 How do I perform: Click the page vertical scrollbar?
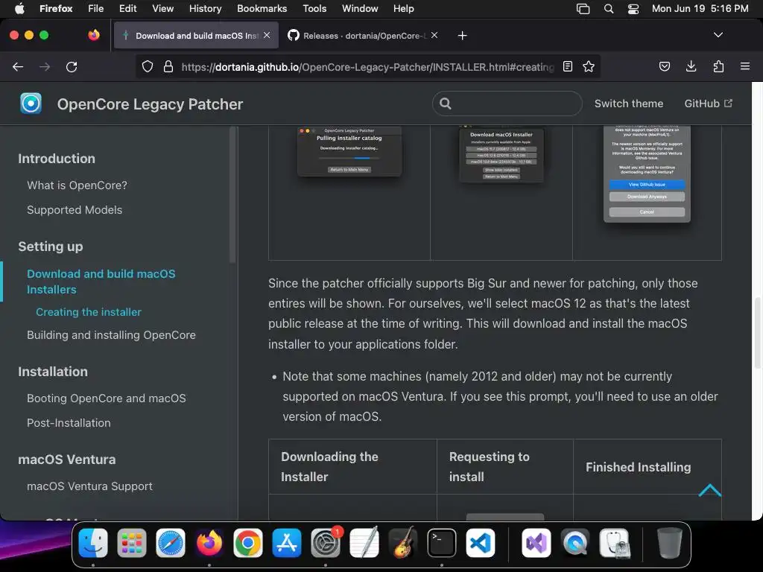click(x=758, y=333)
